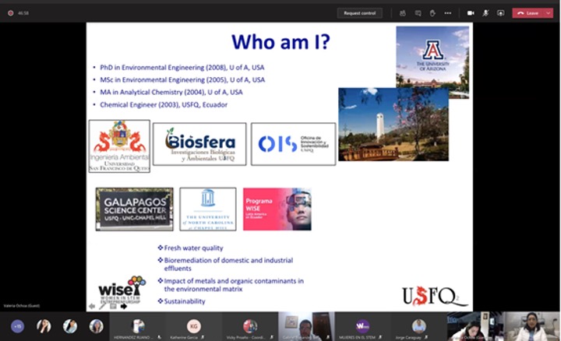Image resolution: width=561 pixels, height=341 pixels.
Task: Raise your hand in the meeting
Action: tap(434, 13)
